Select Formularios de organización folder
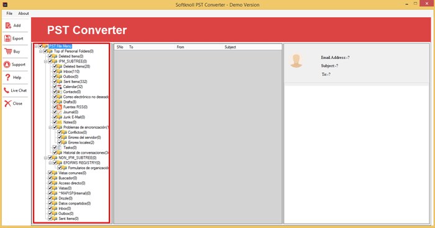 88,168
